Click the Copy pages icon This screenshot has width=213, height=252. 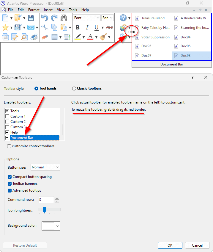(x=54, y=27)
